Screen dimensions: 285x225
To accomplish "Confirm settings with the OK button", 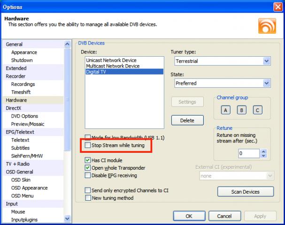I will 188,216.
